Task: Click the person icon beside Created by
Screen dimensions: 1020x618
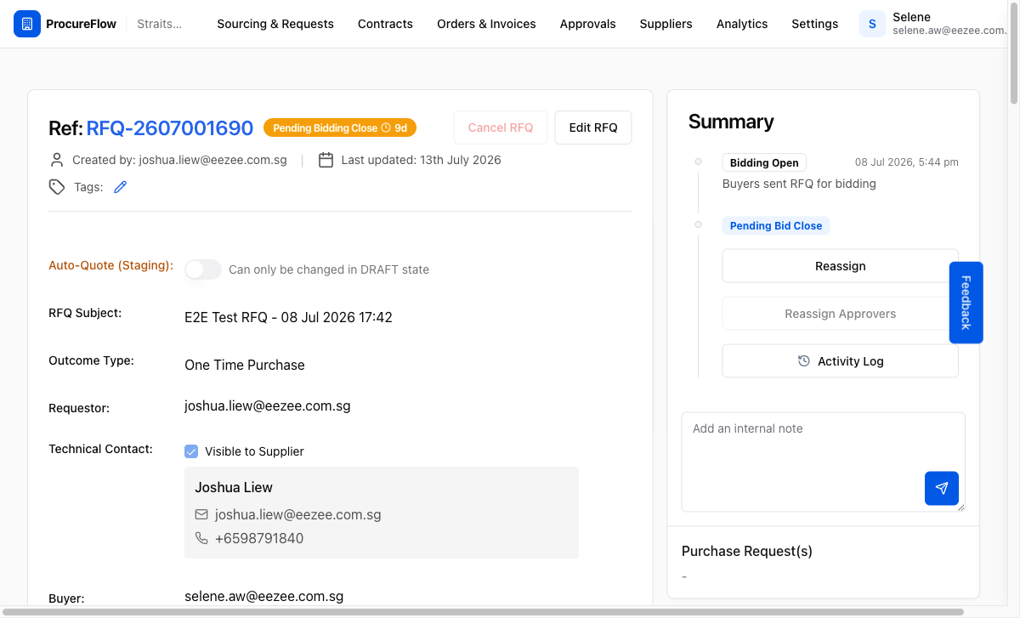Action: click(57, 160)
